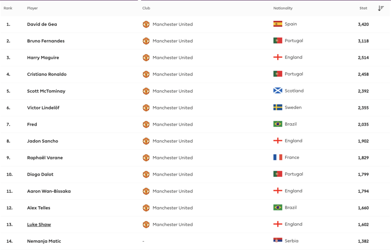
Task: Click the Sweden flag icon
Action: (x=278, y=107)
